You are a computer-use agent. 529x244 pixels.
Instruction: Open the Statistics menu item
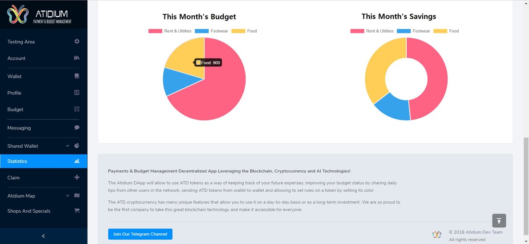[x=43, y=161]
